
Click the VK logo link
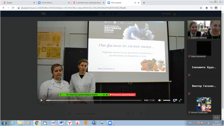(x=43, y=14)
